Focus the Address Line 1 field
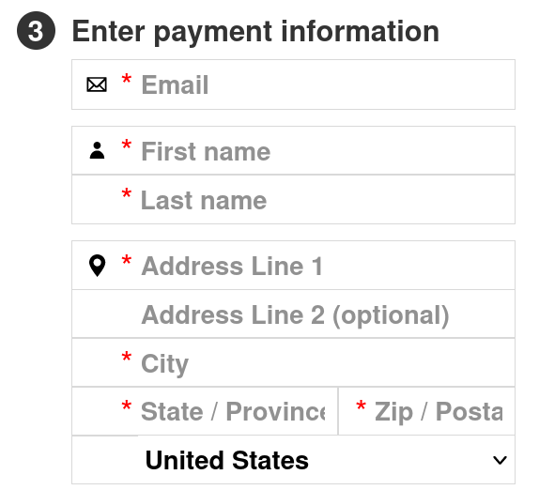The height and width of the screenshot is (490, 539). click(293, 266)
